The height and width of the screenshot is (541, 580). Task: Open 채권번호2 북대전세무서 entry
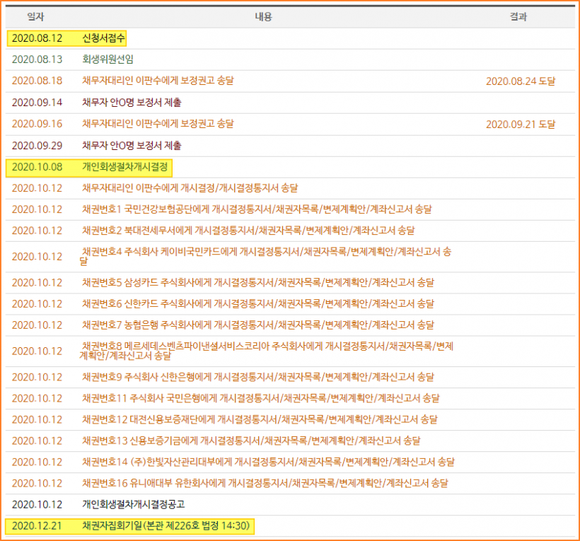pos(248,231)
